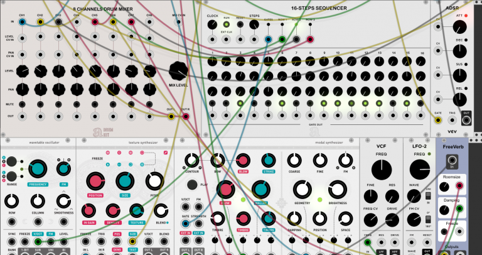Click the green V/OCT jack on wavetable oscillator

(38, 241)
